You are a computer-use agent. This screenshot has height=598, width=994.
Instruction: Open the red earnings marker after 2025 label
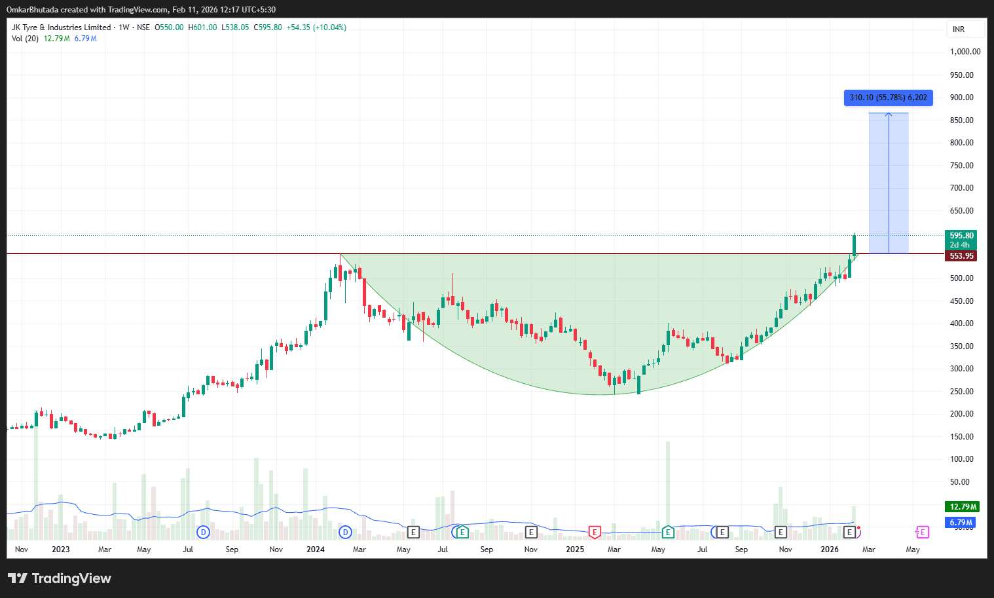tap(595, 532)
